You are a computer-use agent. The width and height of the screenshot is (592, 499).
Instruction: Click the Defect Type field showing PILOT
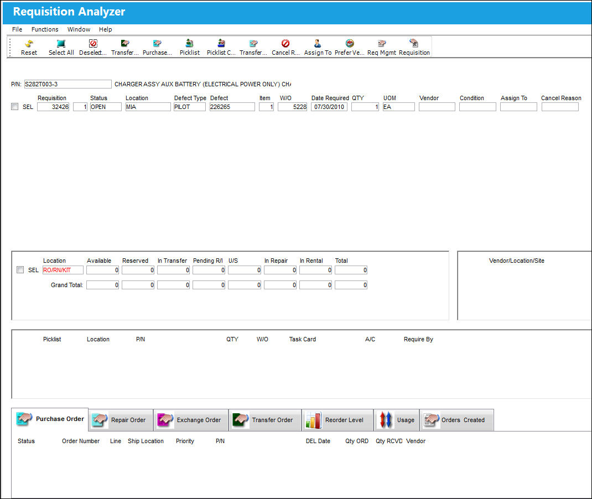pos(190,107)
